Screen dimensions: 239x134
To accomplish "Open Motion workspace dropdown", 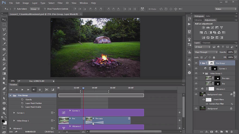I will tap(226, 9).
